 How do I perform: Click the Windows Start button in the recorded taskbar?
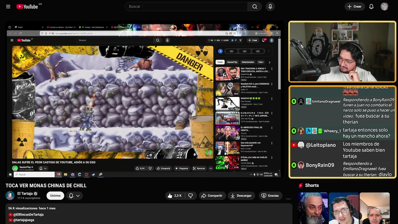click(x=10, y=175)
